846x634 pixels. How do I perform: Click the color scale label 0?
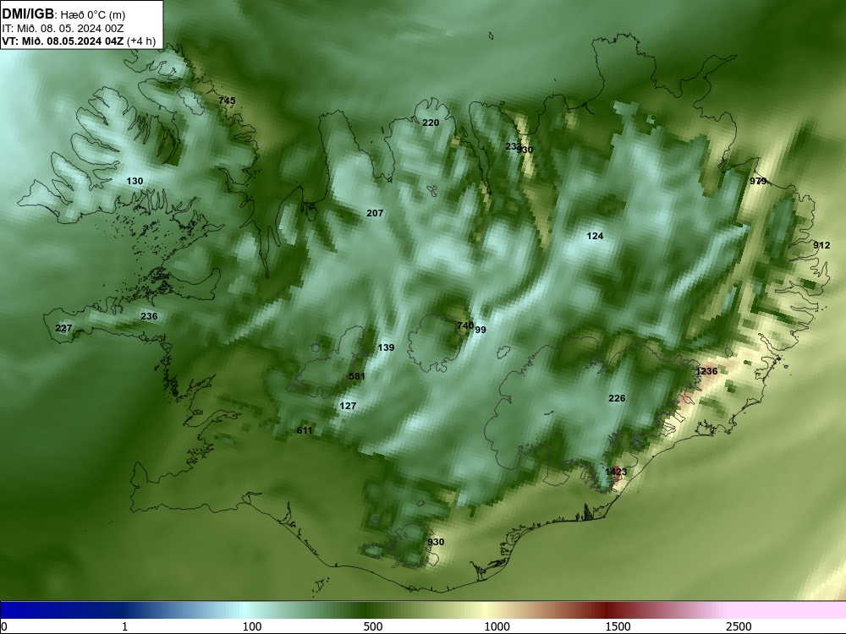[x=4, y=626]
